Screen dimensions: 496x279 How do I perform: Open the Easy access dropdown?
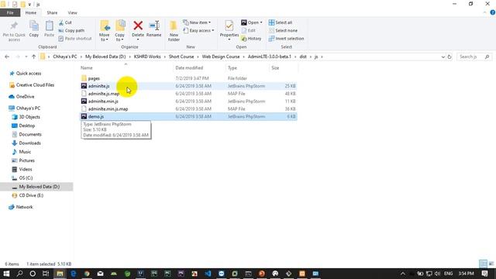point(198,31)
